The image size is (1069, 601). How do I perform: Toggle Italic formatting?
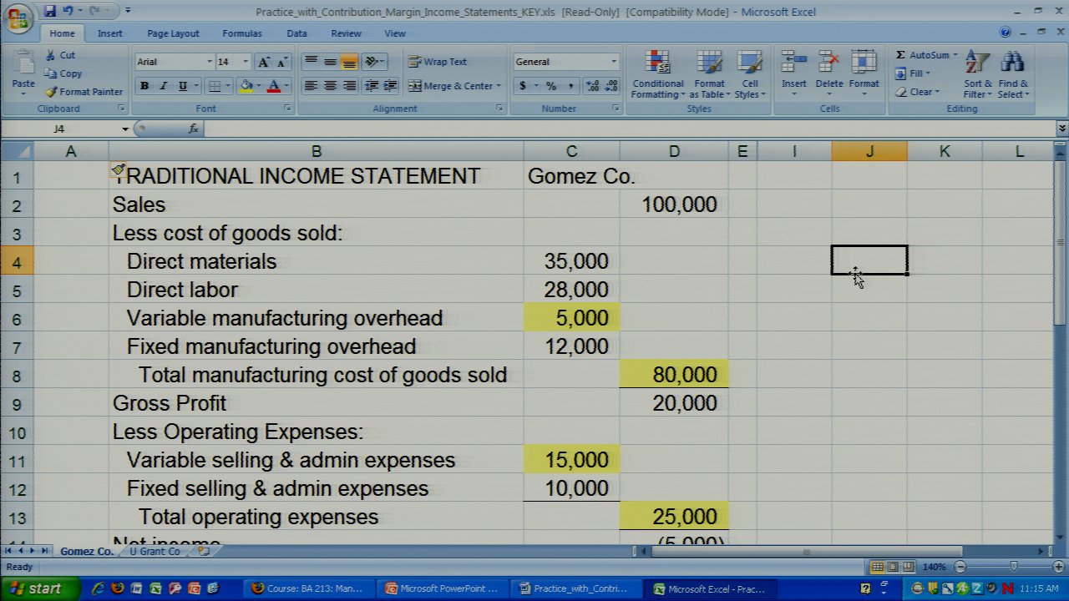pos(164,86)
